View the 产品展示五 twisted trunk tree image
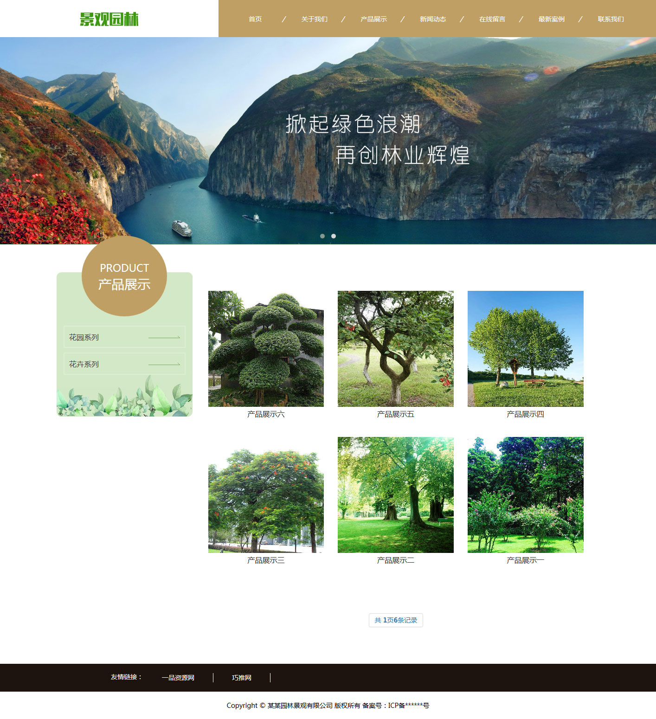 395,348
